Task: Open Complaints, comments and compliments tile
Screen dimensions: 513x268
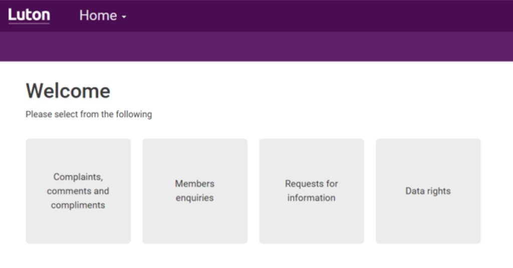Action: click(x=78, y=191)
